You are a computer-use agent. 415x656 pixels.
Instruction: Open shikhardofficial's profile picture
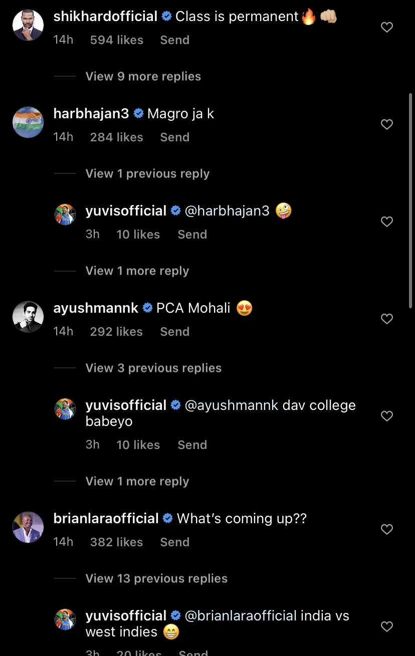pos(28,26)
